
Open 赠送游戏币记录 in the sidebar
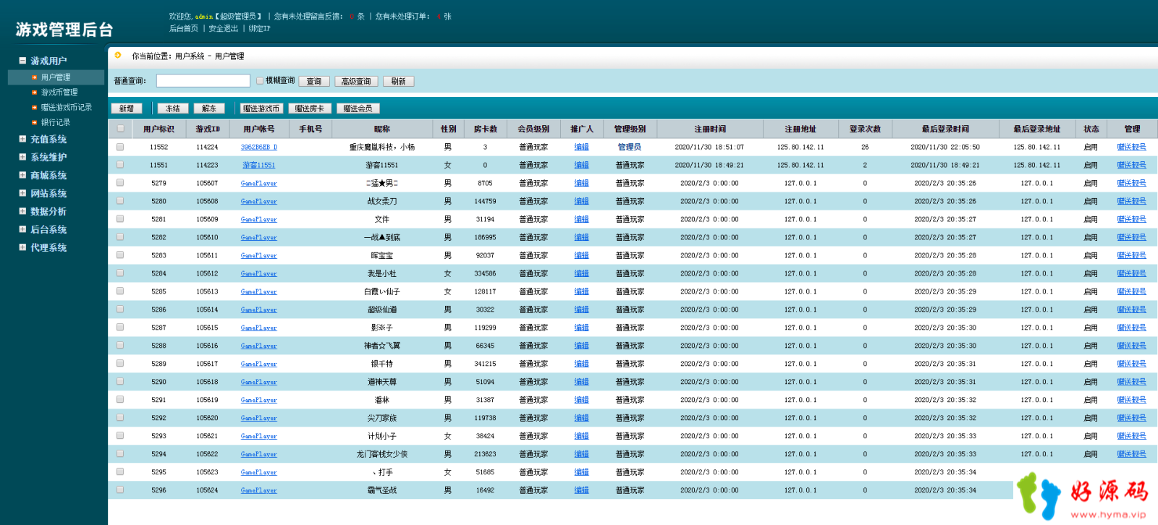67,108
